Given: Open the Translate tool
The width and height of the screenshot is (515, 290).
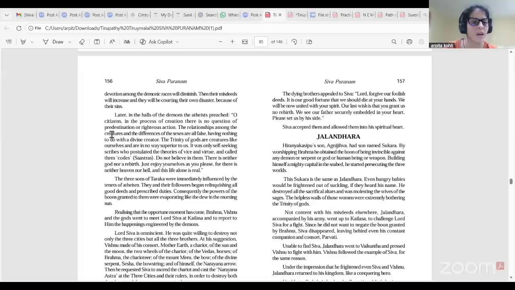Looking at the screenshot, I should 127,41.
